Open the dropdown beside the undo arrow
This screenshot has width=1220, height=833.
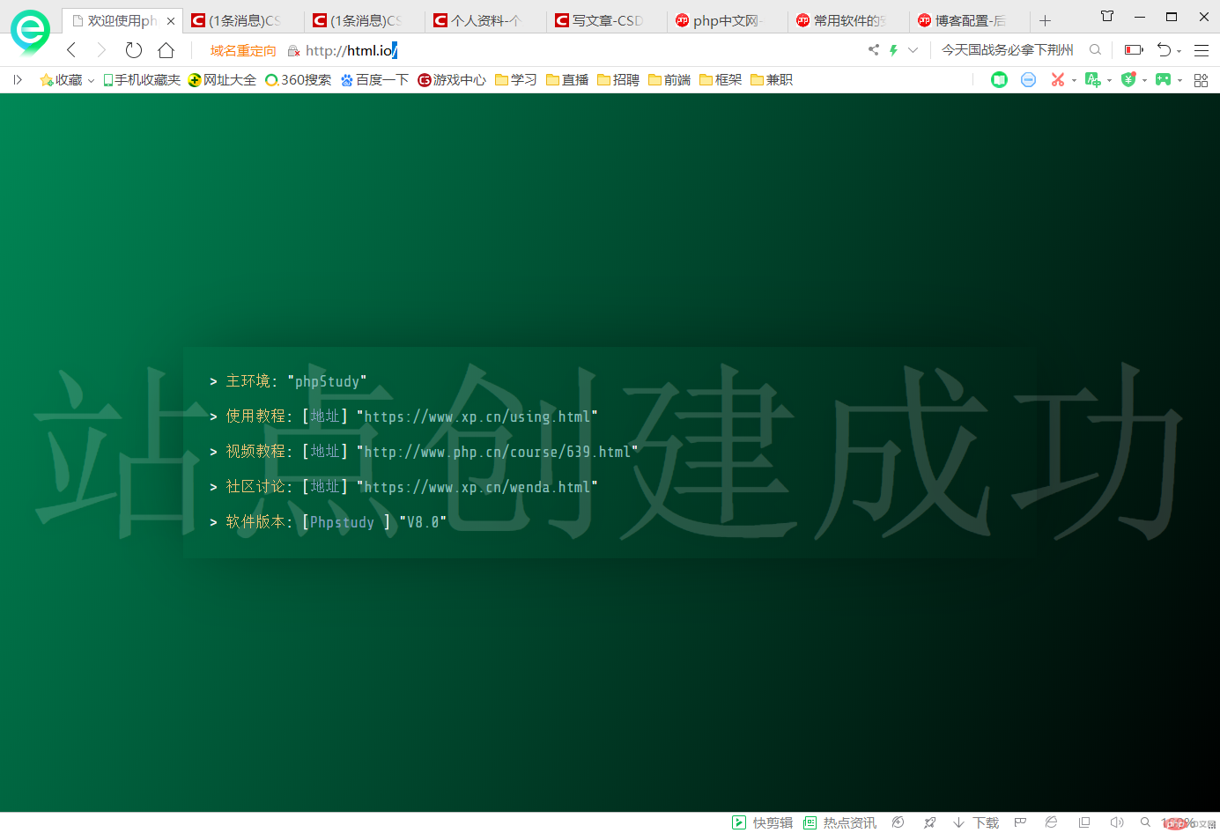click(x=1179, y=52)
